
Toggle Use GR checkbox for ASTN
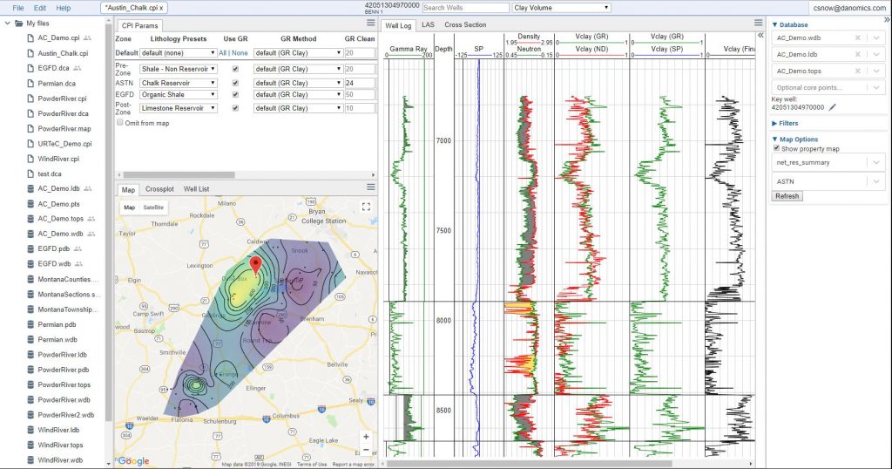(x=235, y=83)
